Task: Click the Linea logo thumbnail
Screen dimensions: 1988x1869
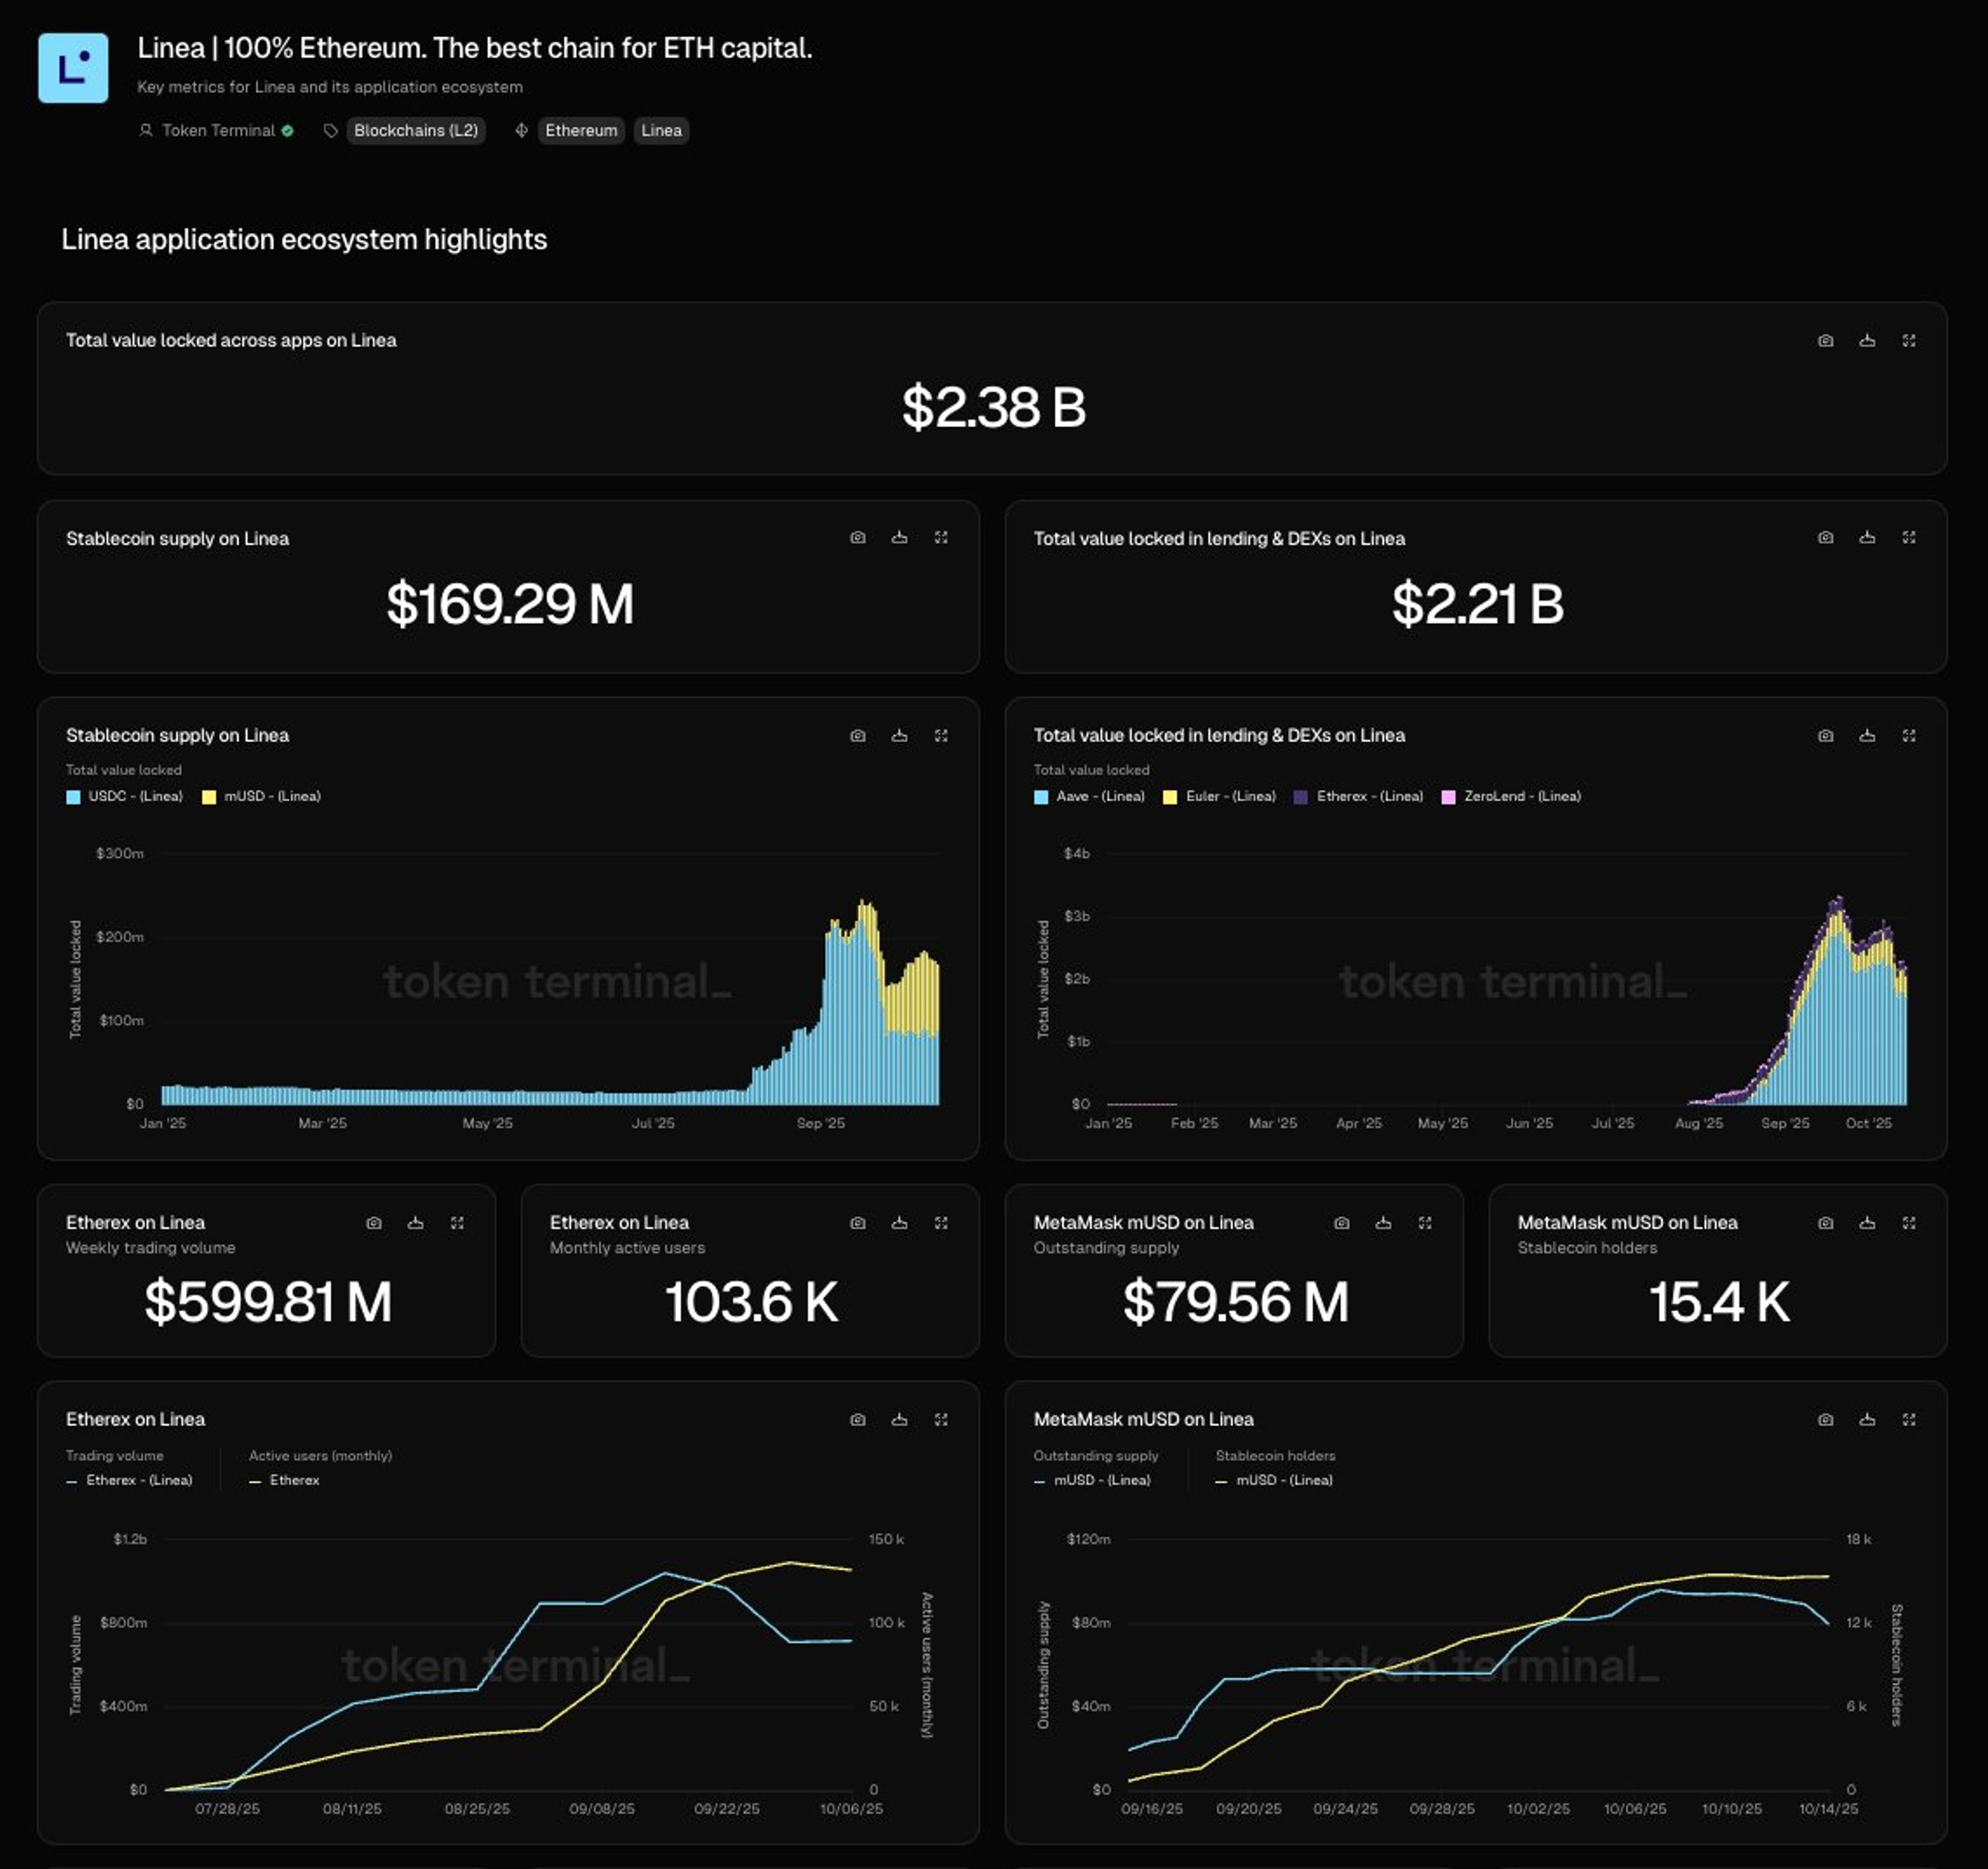Action: coord(73,68)
